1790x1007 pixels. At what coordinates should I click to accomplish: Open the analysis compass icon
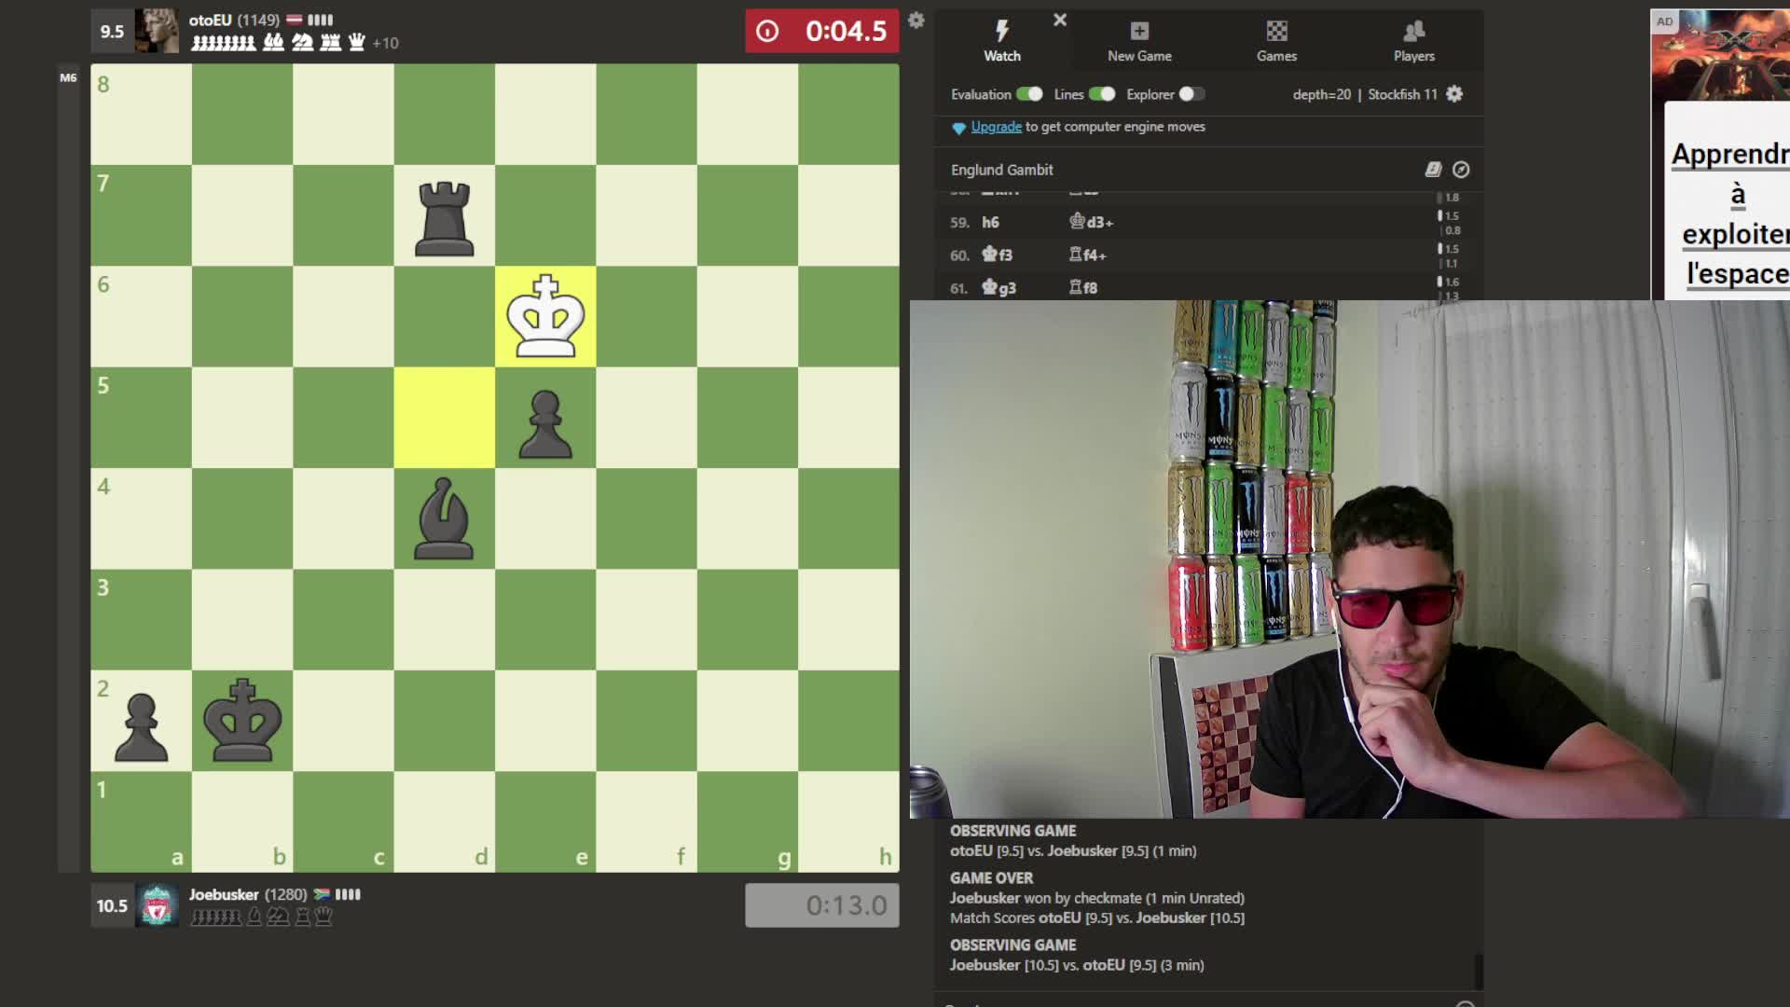coord(1461,170)
